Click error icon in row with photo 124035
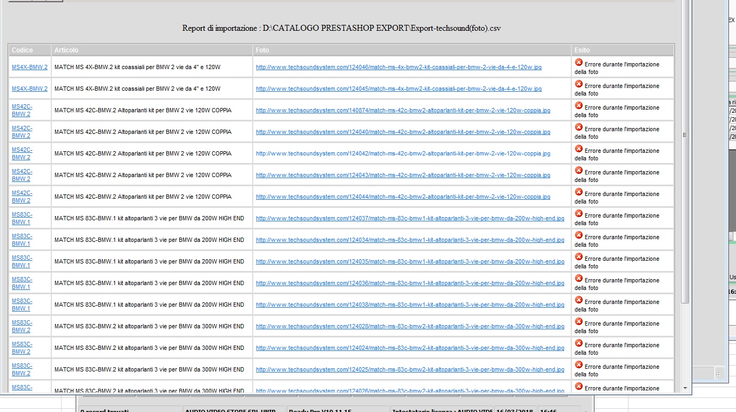The image size is (736, 412). pos(579,257)
